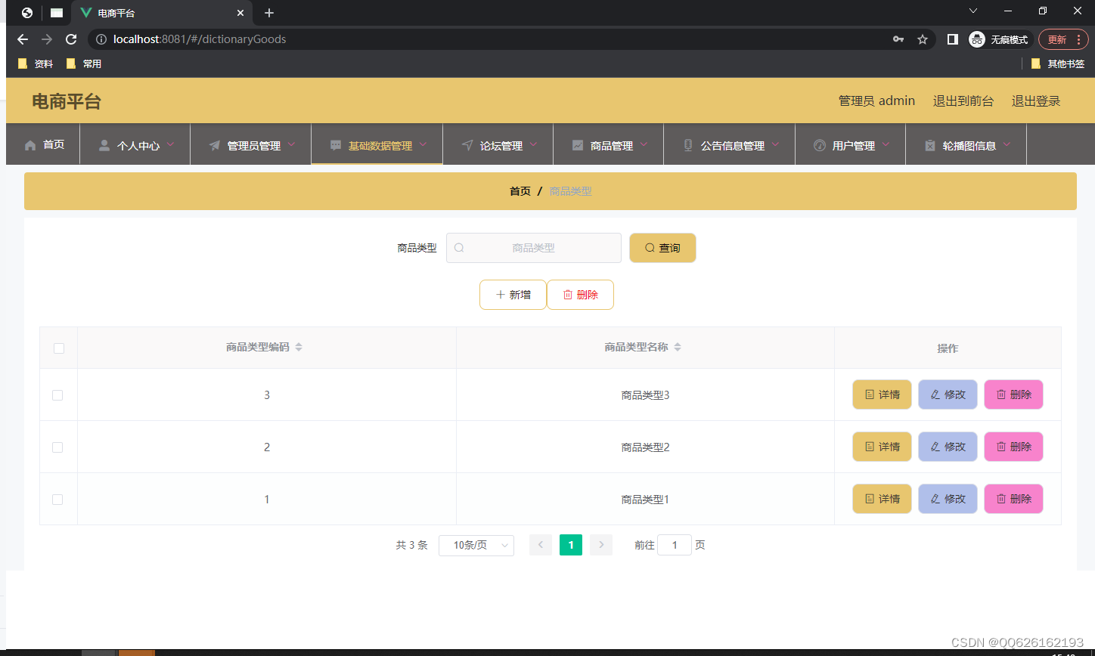Toggle the select-all checkbox in table header
The height and width of the screenshot is (656, 1095).
coord(59,348)
